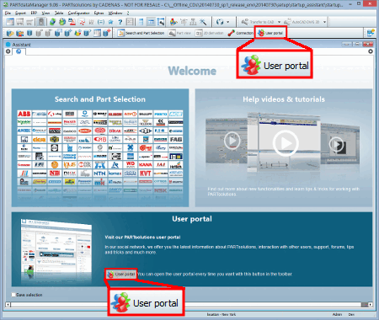Expand the Transfer to CAD dropdown arrow
Viewport: 379px width, 320px height.
point(279,22)
